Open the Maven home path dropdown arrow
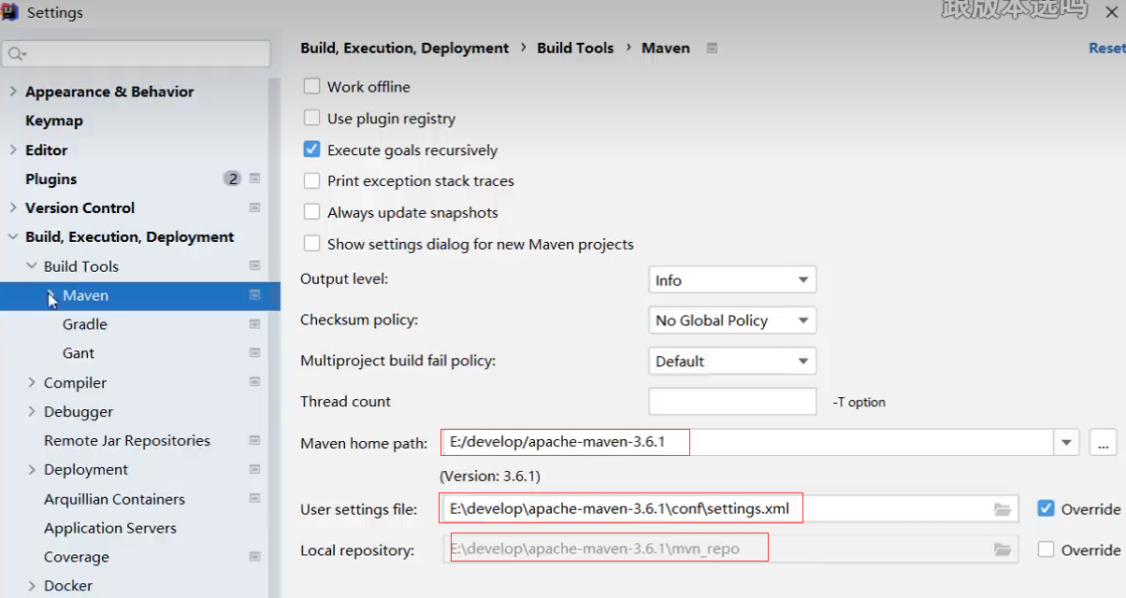1126x598 pixels. (1066, 442)
